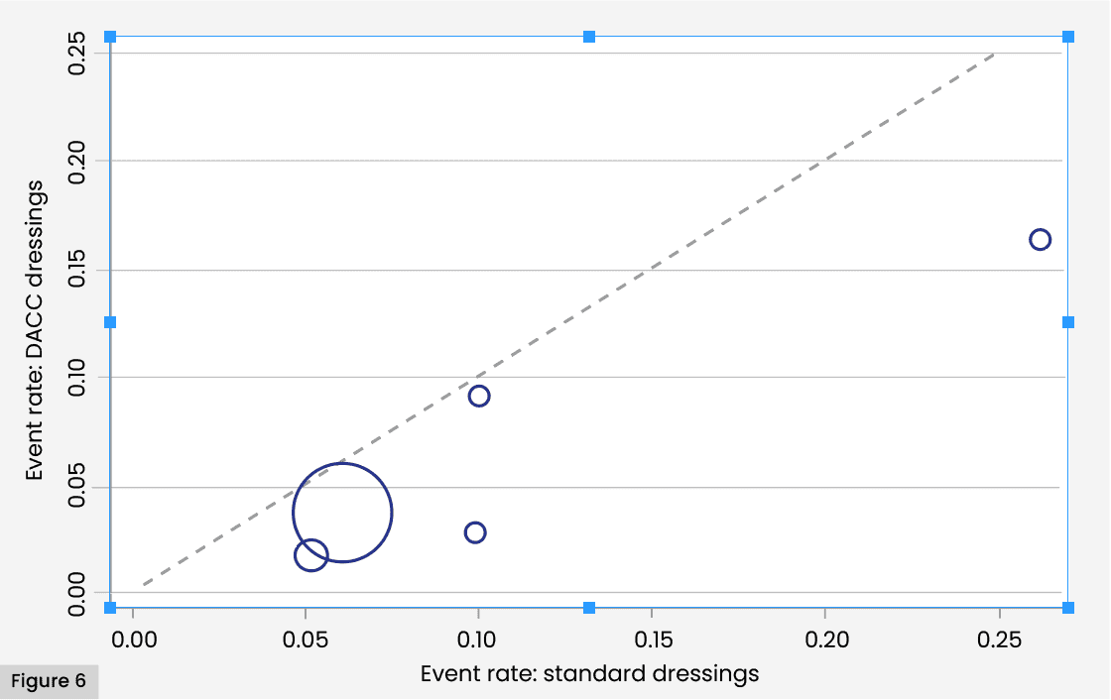This screenshot has height=700, width=1111.
Task: Click the bottom-right selection handle
Action: (1068, 608)
